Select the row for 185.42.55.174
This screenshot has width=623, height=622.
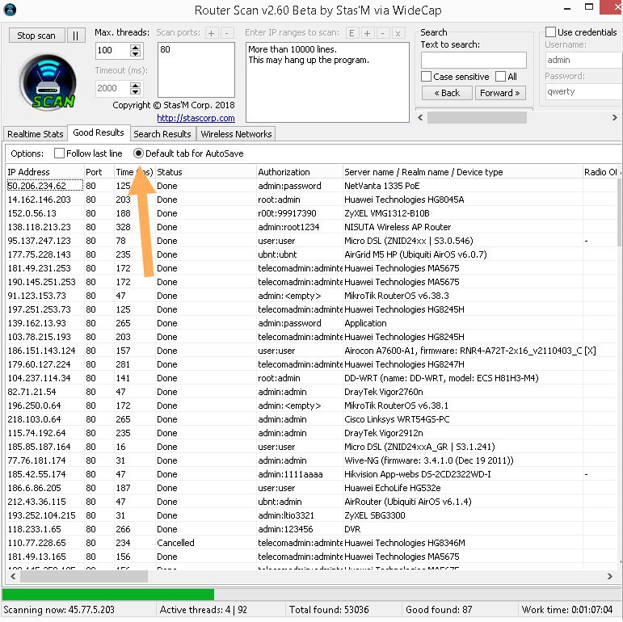(312, 474)
